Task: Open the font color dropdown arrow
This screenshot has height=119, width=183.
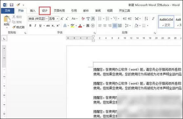Action: pos(84,25)
